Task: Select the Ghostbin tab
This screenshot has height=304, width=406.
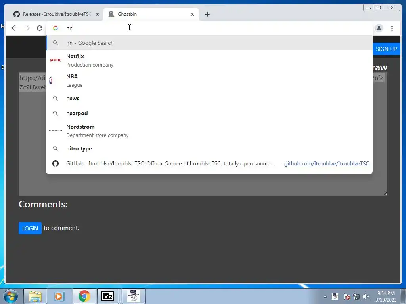Action: tap(151, 14)
